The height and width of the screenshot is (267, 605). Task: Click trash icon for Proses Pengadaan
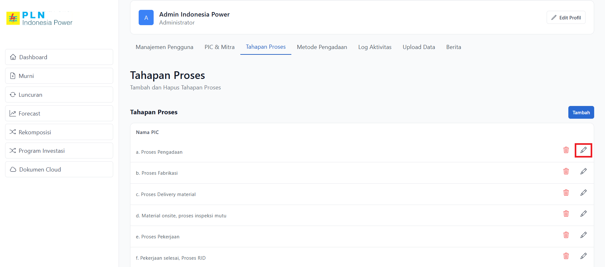click(566, 150)
